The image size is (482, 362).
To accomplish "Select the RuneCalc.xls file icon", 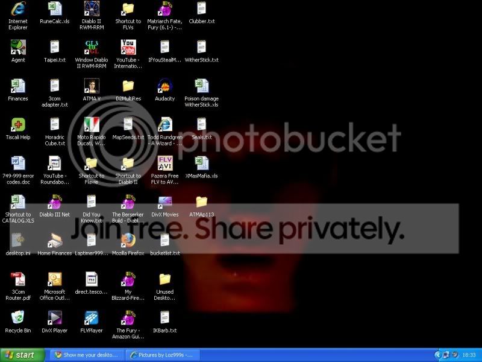I will [55, 9].
